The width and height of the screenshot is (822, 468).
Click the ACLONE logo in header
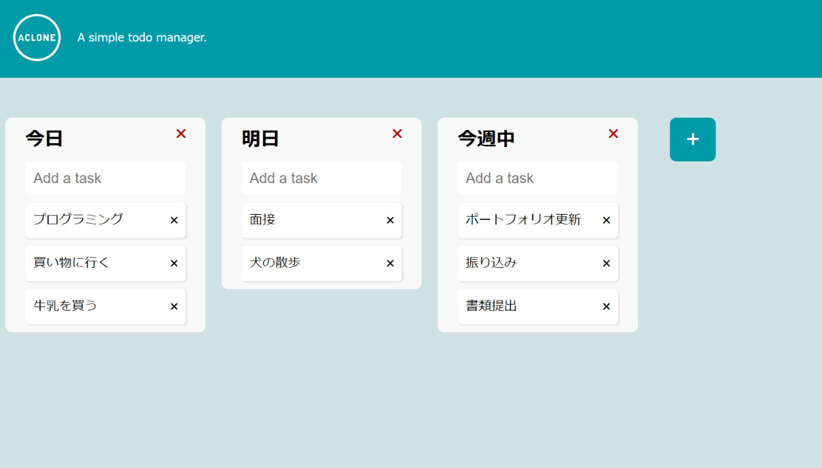37,38
